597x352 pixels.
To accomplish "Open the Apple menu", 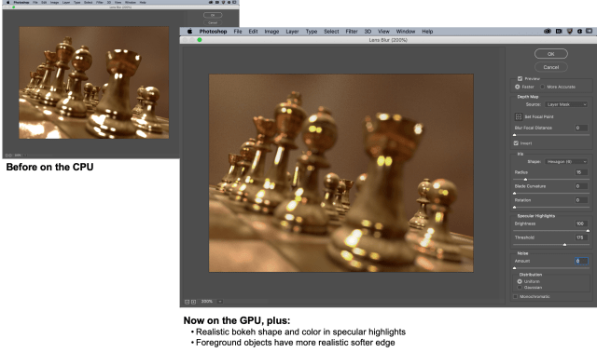I will click(x=189, y=31).
